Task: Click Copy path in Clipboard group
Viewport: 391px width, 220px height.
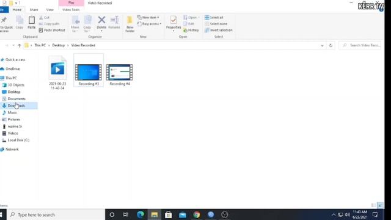Action: click(x=49, y=24)
